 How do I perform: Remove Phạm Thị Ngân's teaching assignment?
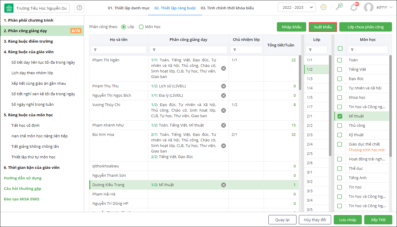click(x=224, y=68)
